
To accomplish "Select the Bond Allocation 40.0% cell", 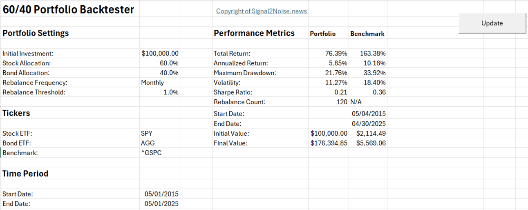I will coord(160,73).
